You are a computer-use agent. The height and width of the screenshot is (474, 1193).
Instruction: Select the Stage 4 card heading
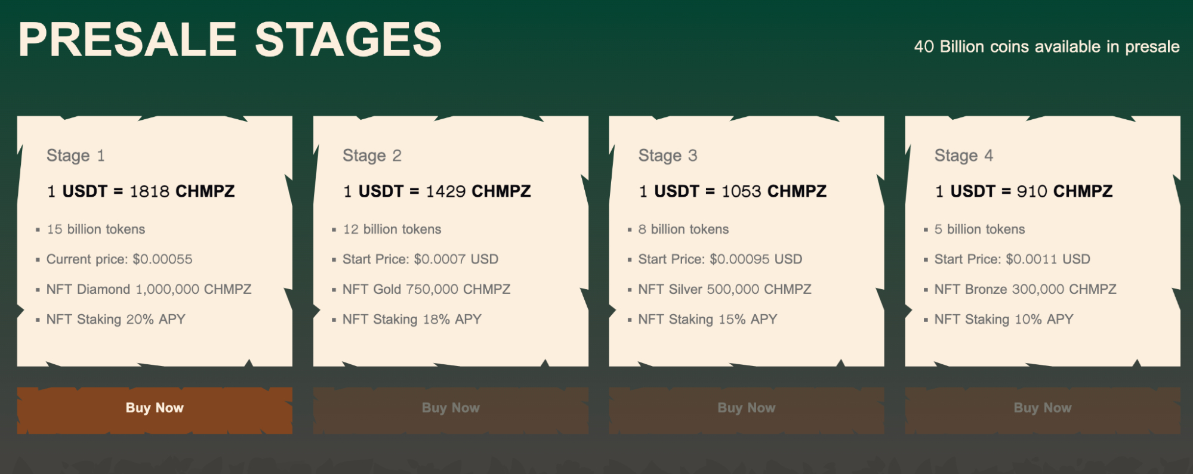(964, 156)
